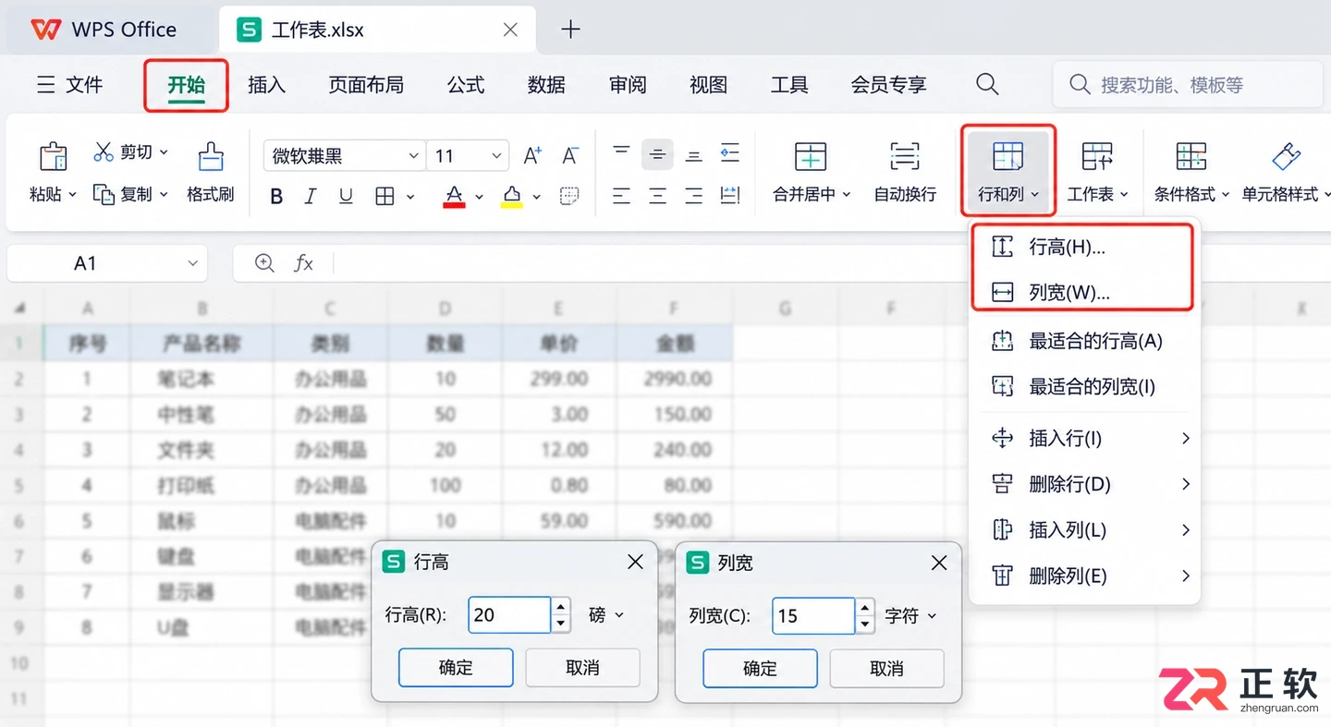Toggle bold formatting (B)
1331x727 pixels.
point(276,196)
